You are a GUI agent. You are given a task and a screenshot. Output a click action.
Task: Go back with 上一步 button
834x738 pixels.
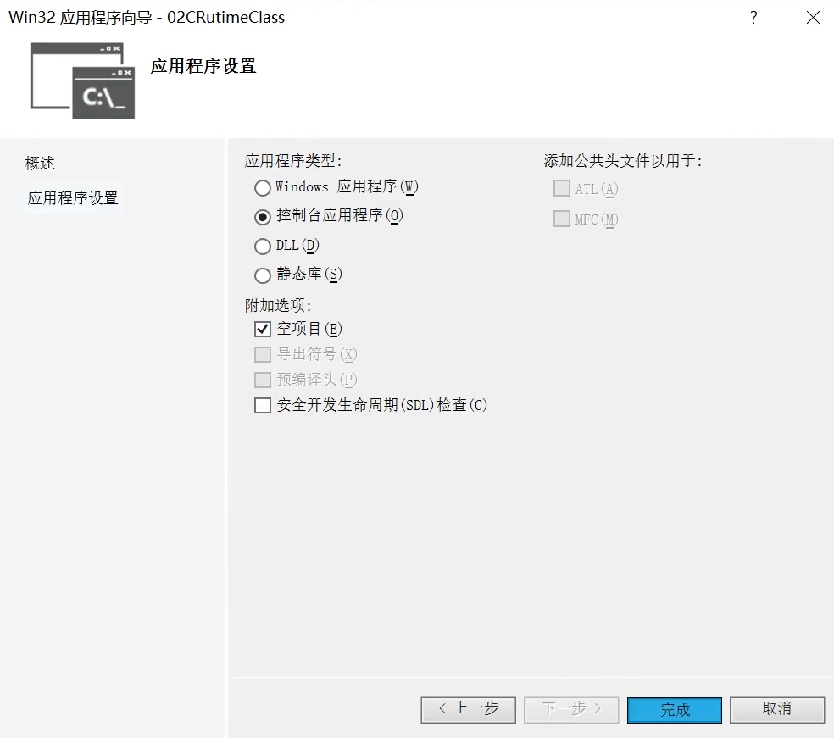(468, 710)
